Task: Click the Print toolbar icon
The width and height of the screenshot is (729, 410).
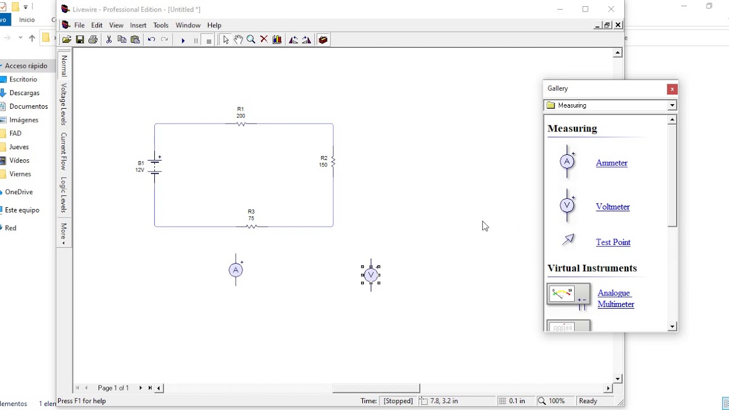Action: 93,40
